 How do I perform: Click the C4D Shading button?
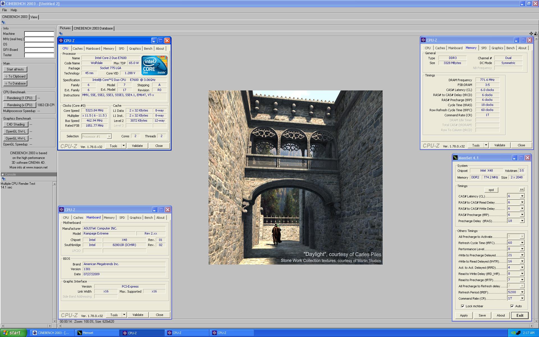point(16,124)
